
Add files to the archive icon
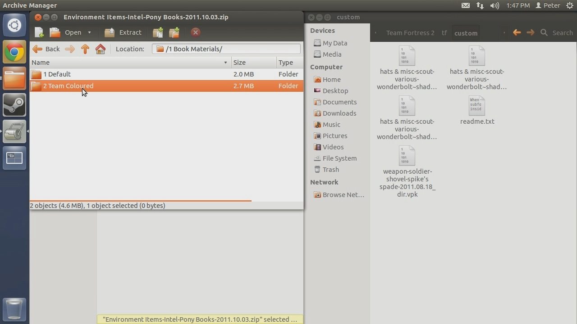click(158, 32)
